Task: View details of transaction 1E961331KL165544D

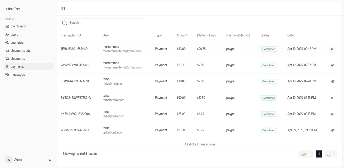Action: pos(333,49)
